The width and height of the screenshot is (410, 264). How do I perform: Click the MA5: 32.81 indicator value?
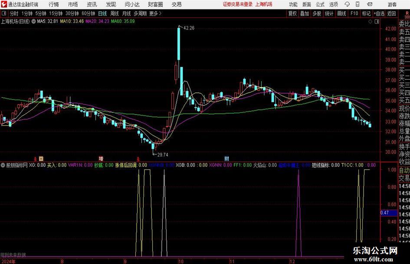(47, 21)
